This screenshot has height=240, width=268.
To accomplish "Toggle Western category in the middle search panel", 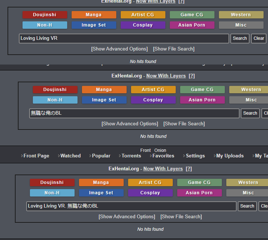I will [248, 90].
